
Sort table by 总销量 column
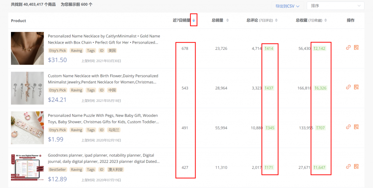[x=227, y=21]
